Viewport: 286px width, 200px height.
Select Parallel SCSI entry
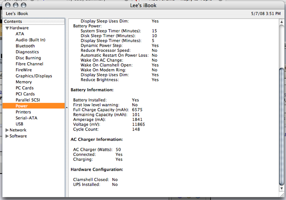tap(28, 100)
